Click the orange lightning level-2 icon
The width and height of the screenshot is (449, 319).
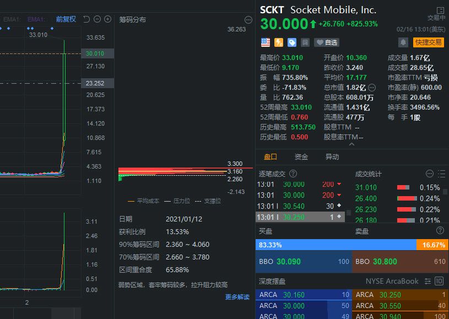point(279,42)
